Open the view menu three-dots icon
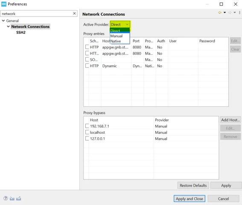Image resolution: width=242 pixels, height=205 pixels. (x=239, y=12)
